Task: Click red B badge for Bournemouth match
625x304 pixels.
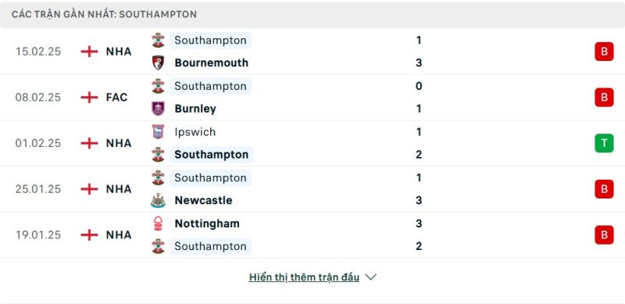Action: (x=604, y=52)
